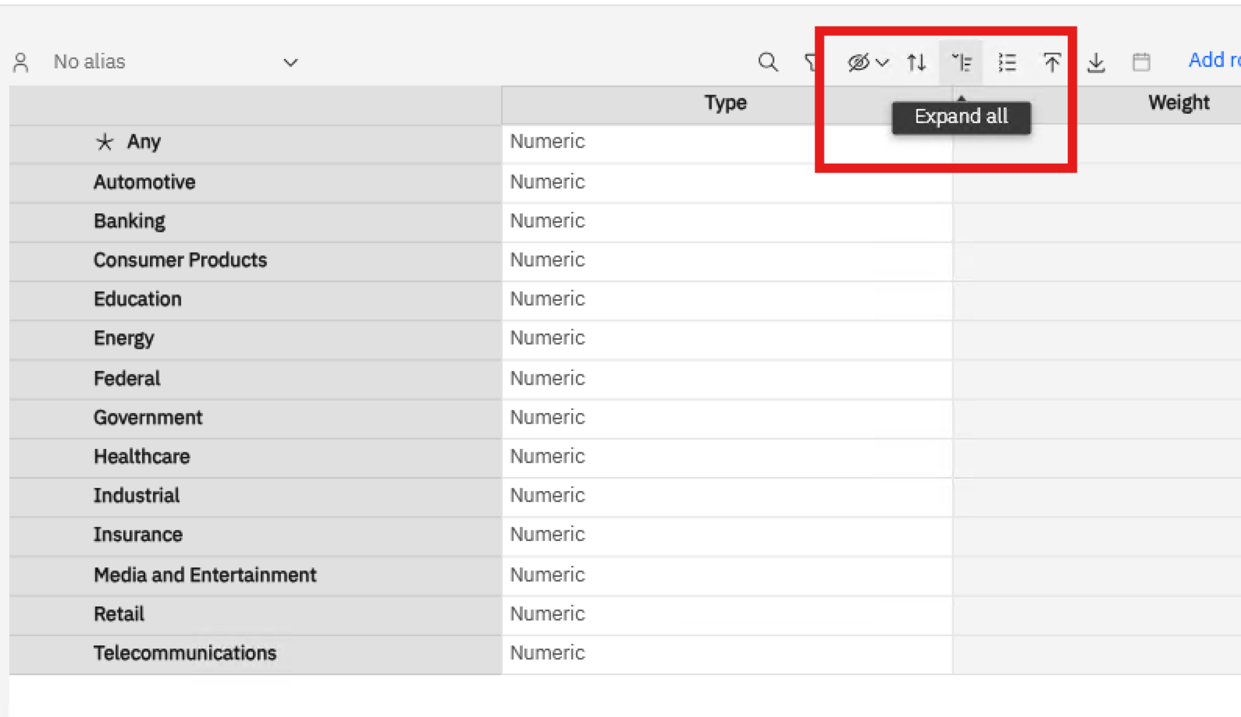This screenshot has width=1241, height=717.
Task: Select the Banking row
Action: [x=255, y=222]
